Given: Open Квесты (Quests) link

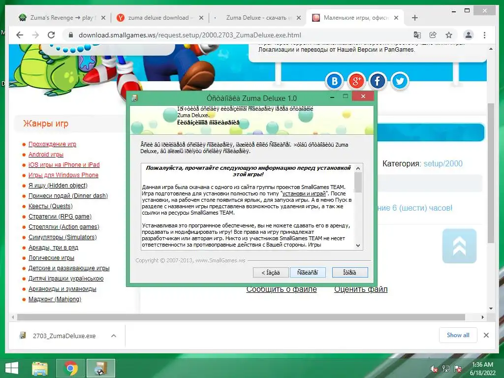Looking at the screenshot, I should point(51,206).
